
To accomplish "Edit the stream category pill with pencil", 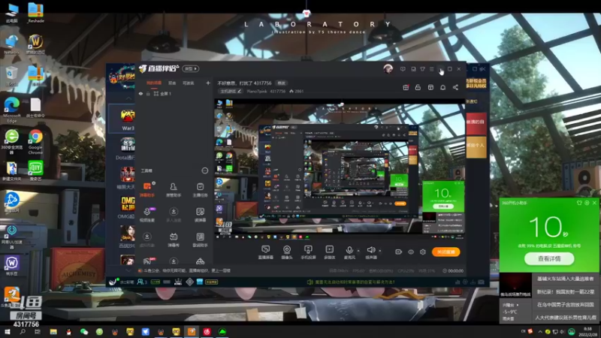I will click(231, 91).
